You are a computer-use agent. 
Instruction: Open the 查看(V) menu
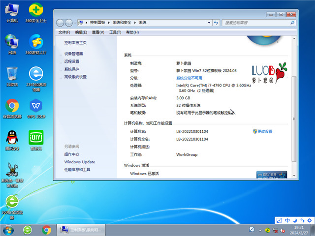click(98, 32)
